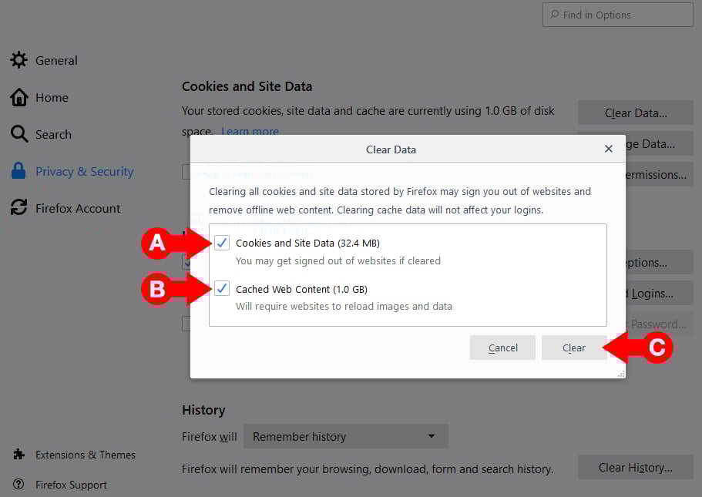Click the Search magnifier sidebar icon

pyautogui.click(x=18, y=134)
